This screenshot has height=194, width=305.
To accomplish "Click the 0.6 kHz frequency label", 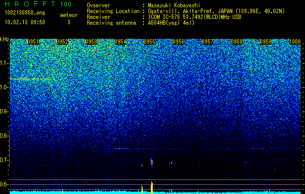I will tap(4, 184).
